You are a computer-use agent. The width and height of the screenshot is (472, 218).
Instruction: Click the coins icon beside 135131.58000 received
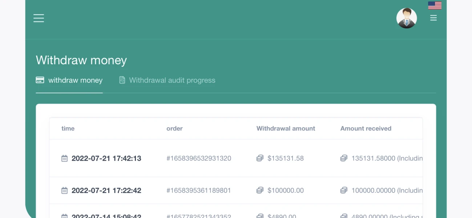pos(344,158)
